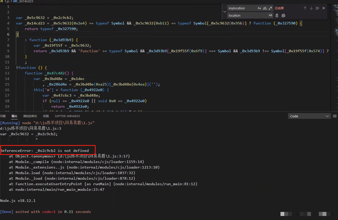This screenshot has height=220, width=338.
Task: Clear output using the list icon
Action: [335, 116]
